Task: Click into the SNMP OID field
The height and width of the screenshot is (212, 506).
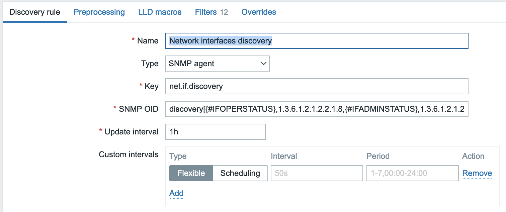Action: [317, 109]
